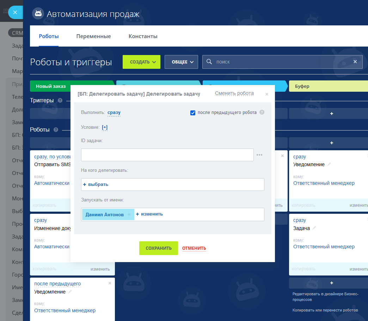Click Сменить робота link in dialog

tap(234, 93)
